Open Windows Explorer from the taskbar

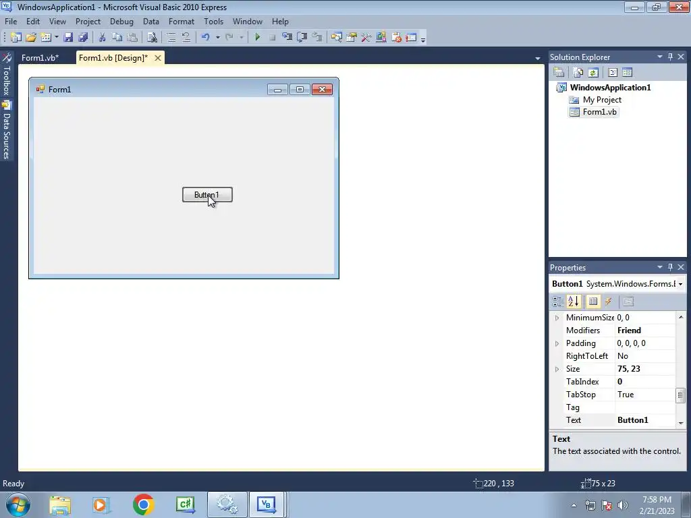point(60,505)
